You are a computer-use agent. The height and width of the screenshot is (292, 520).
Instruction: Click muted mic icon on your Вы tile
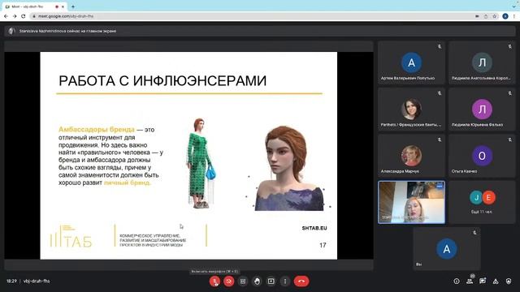tap(474, 233)
